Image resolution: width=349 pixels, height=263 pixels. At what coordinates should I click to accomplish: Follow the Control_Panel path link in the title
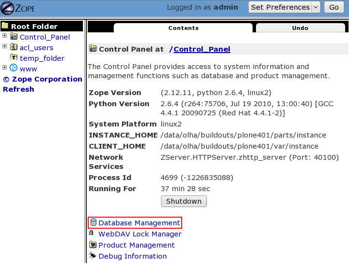point(202,49)
